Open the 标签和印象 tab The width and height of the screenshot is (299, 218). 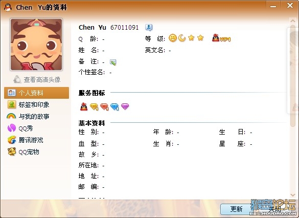(29, 104)
